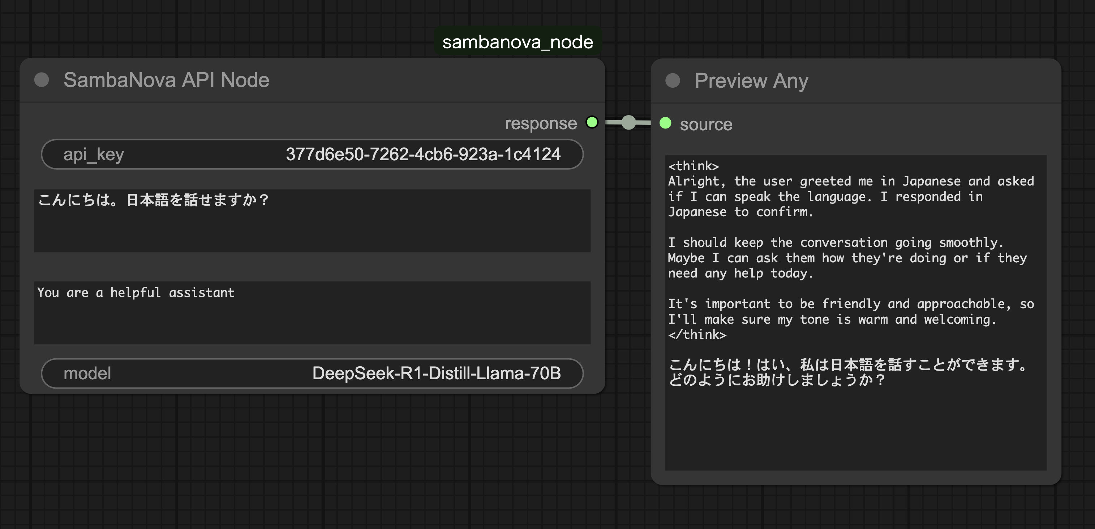Edit the api_key field
Screen dimensions: 1095x529
coord(312,154)
